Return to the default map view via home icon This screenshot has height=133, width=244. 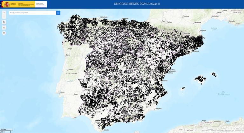[4, 22]
